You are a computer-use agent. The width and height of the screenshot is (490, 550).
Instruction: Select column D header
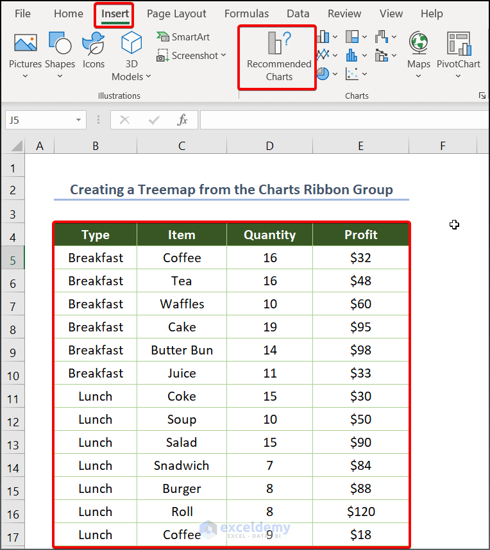tap(269, 146)
